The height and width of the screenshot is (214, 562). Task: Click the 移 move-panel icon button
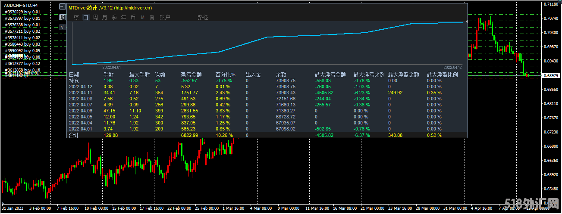pyautogui.click(x=63, y=17)
